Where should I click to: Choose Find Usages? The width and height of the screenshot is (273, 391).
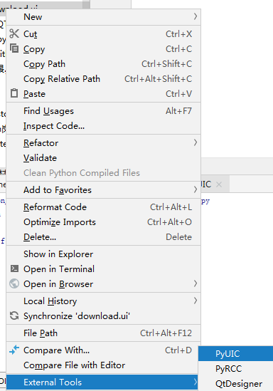pyautogui.click(x=103, y=110)
